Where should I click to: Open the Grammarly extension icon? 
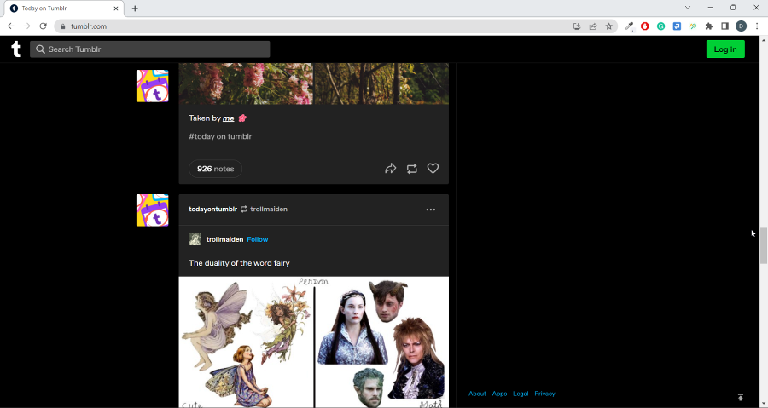click(661, 26)
